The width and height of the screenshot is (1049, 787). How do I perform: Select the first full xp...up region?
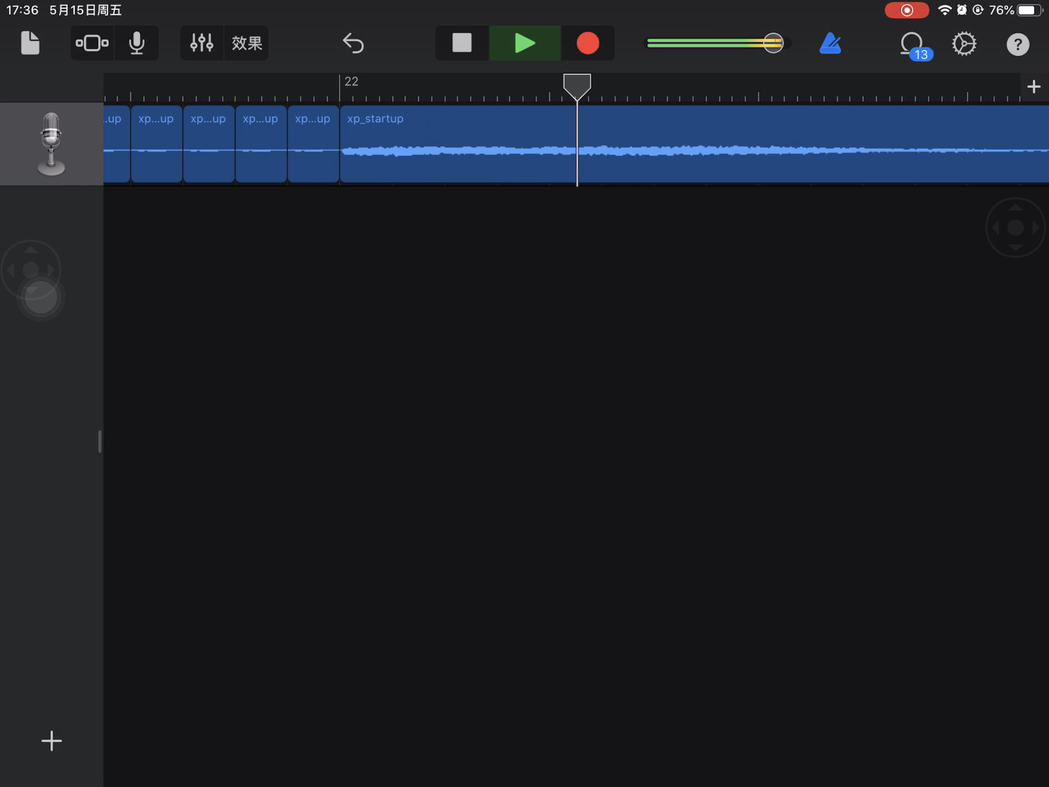point(156,144)
